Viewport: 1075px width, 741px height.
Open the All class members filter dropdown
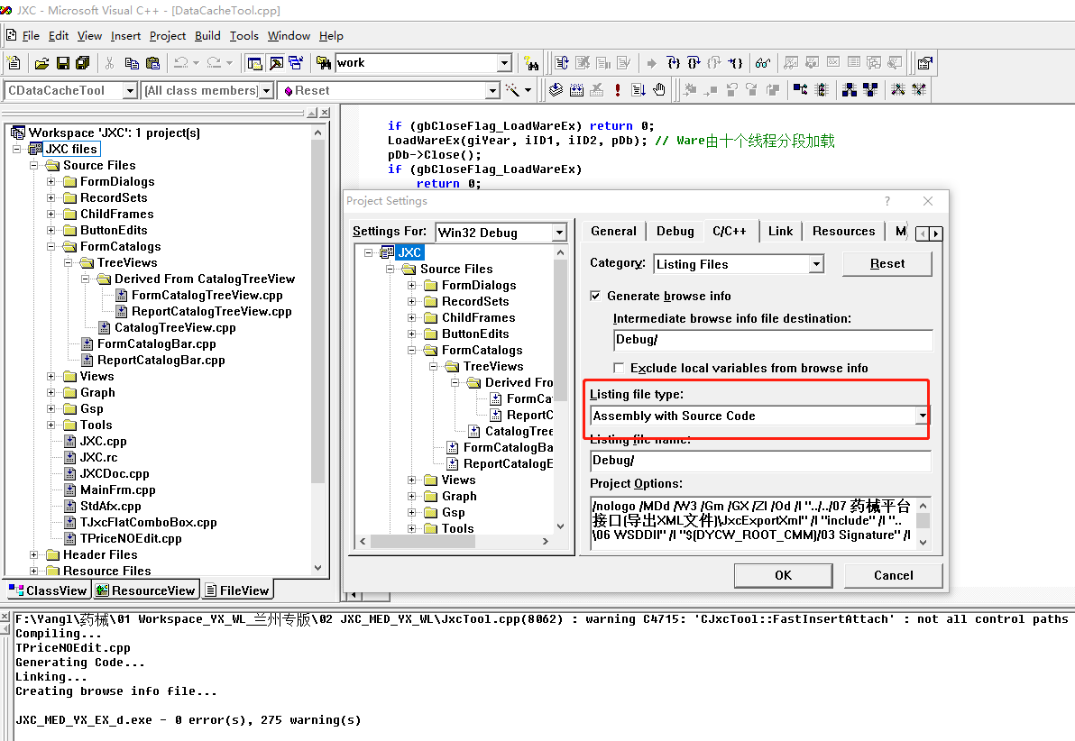(267, 90)
